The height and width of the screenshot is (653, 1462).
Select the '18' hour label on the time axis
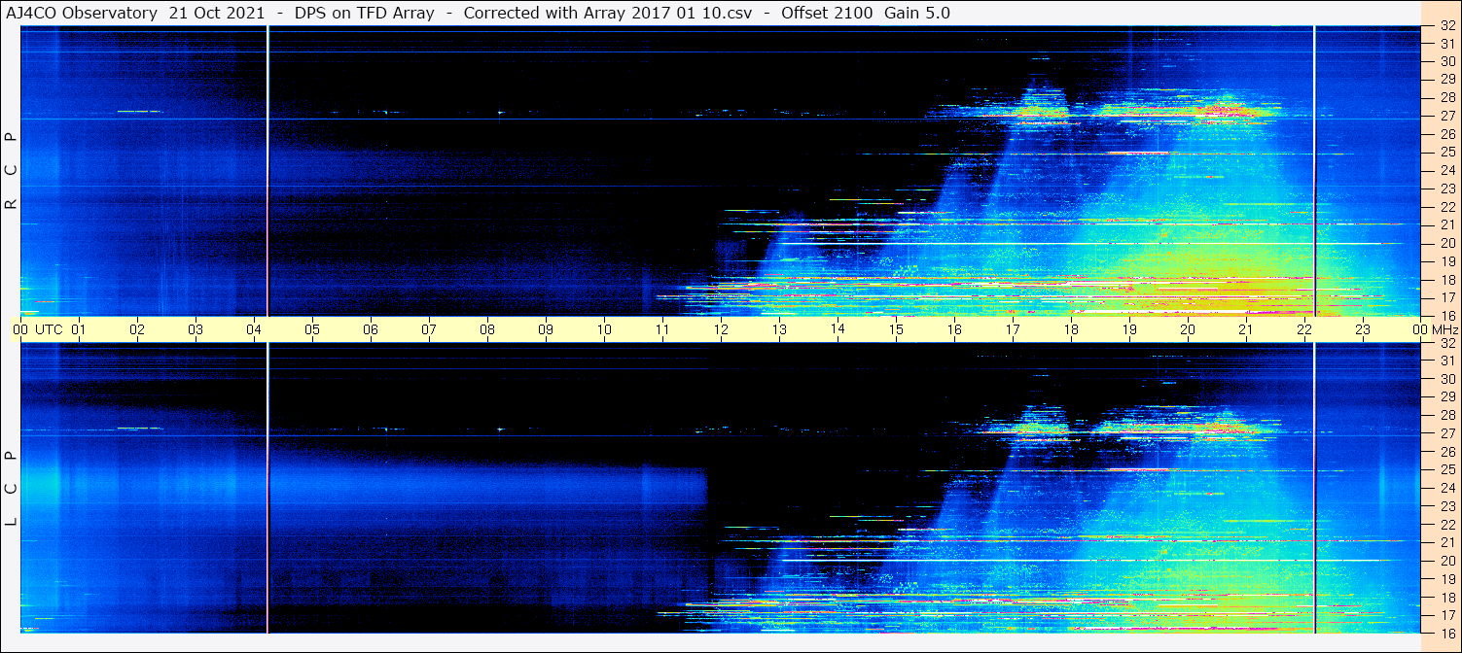point(1071,329)
